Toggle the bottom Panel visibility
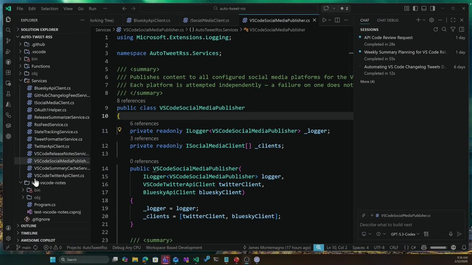 pyautogui.click(x=424, y=8)
